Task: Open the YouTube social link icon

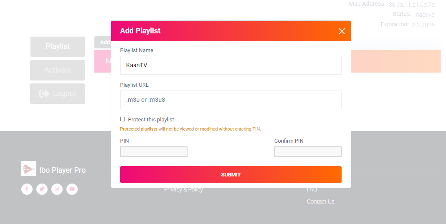Action: coord(72,189)
